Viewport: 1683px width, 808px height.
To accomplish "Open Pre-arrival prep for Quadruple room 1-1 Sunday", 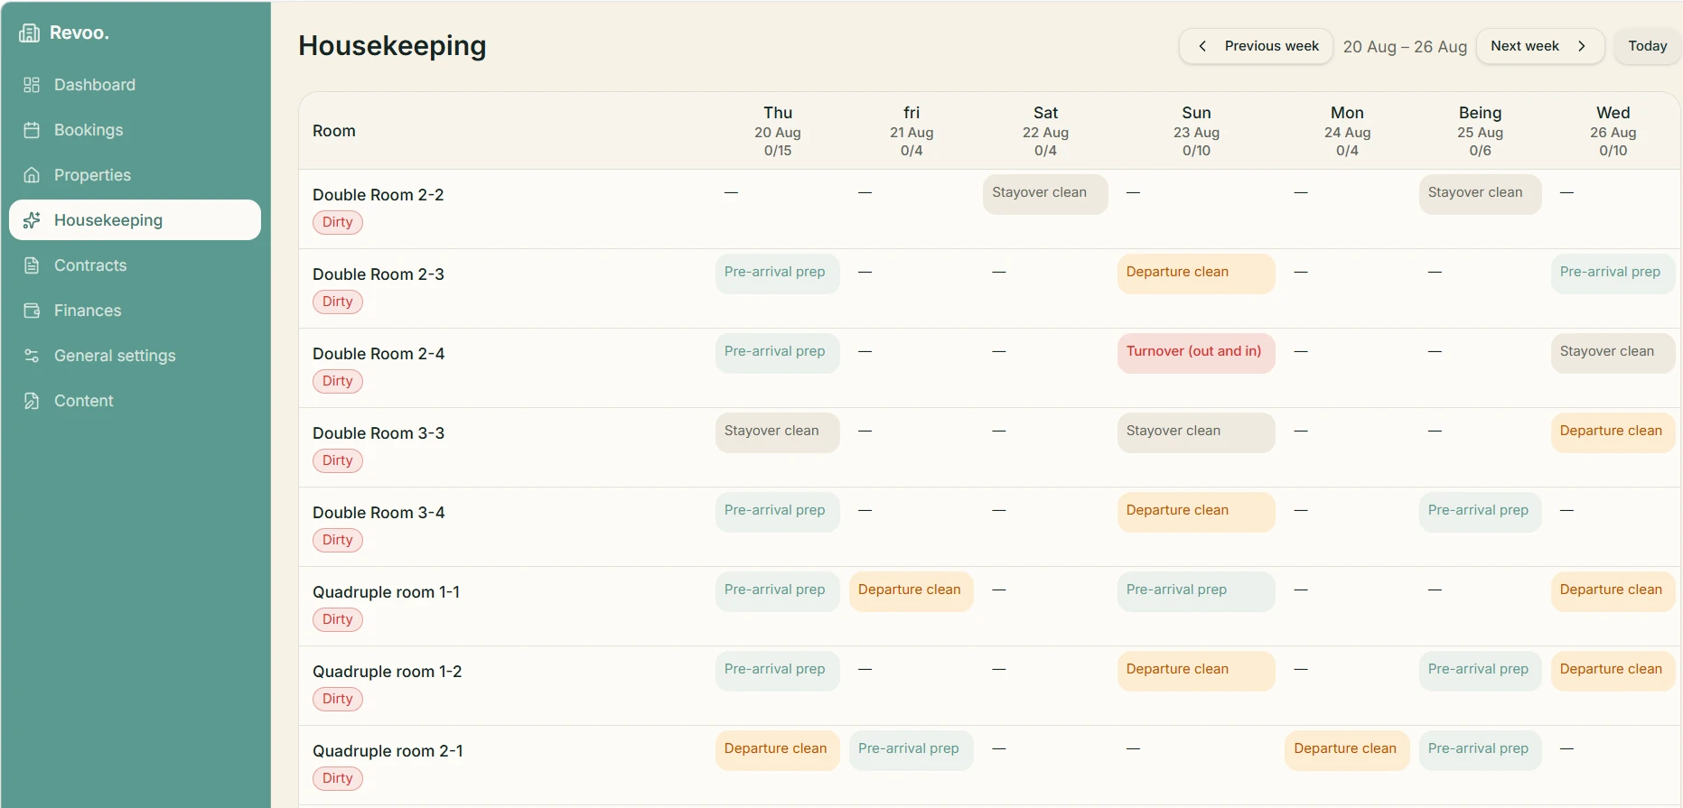I will 1196,591.
